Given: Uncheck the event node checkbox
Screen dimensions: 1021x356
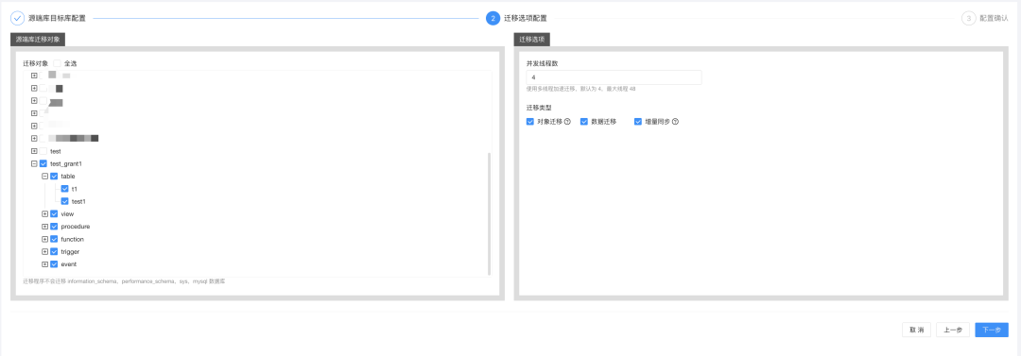Looking at the screenshot, I should 54,264.
